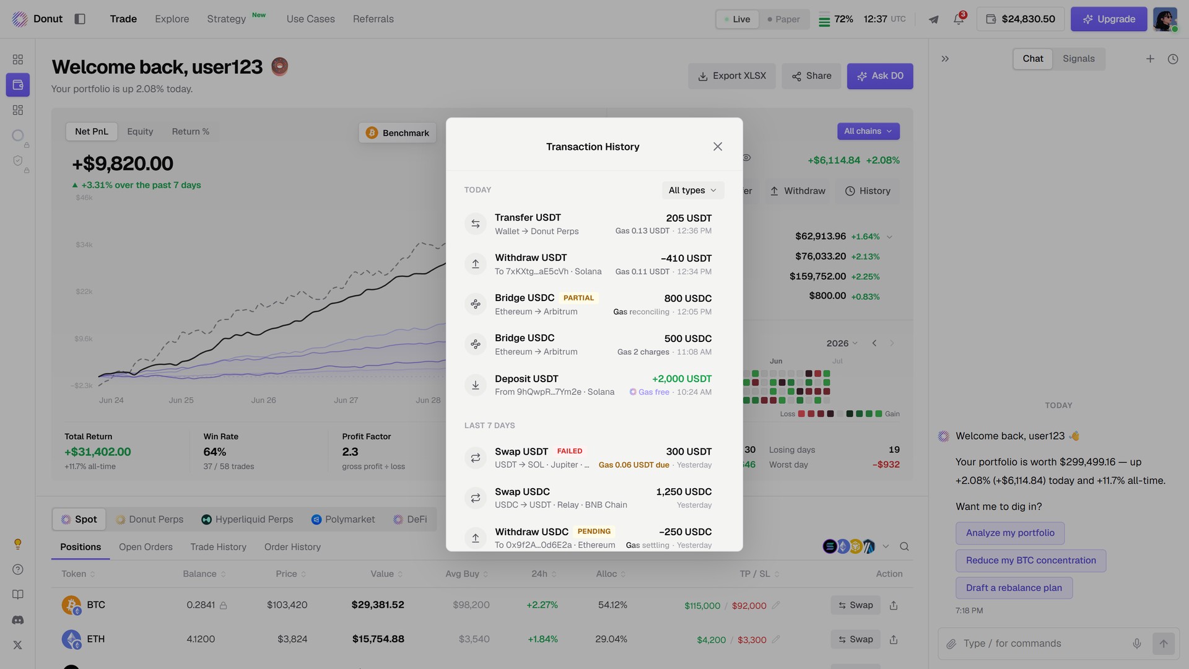Collapse the chat side panel

tap(945, 59)
